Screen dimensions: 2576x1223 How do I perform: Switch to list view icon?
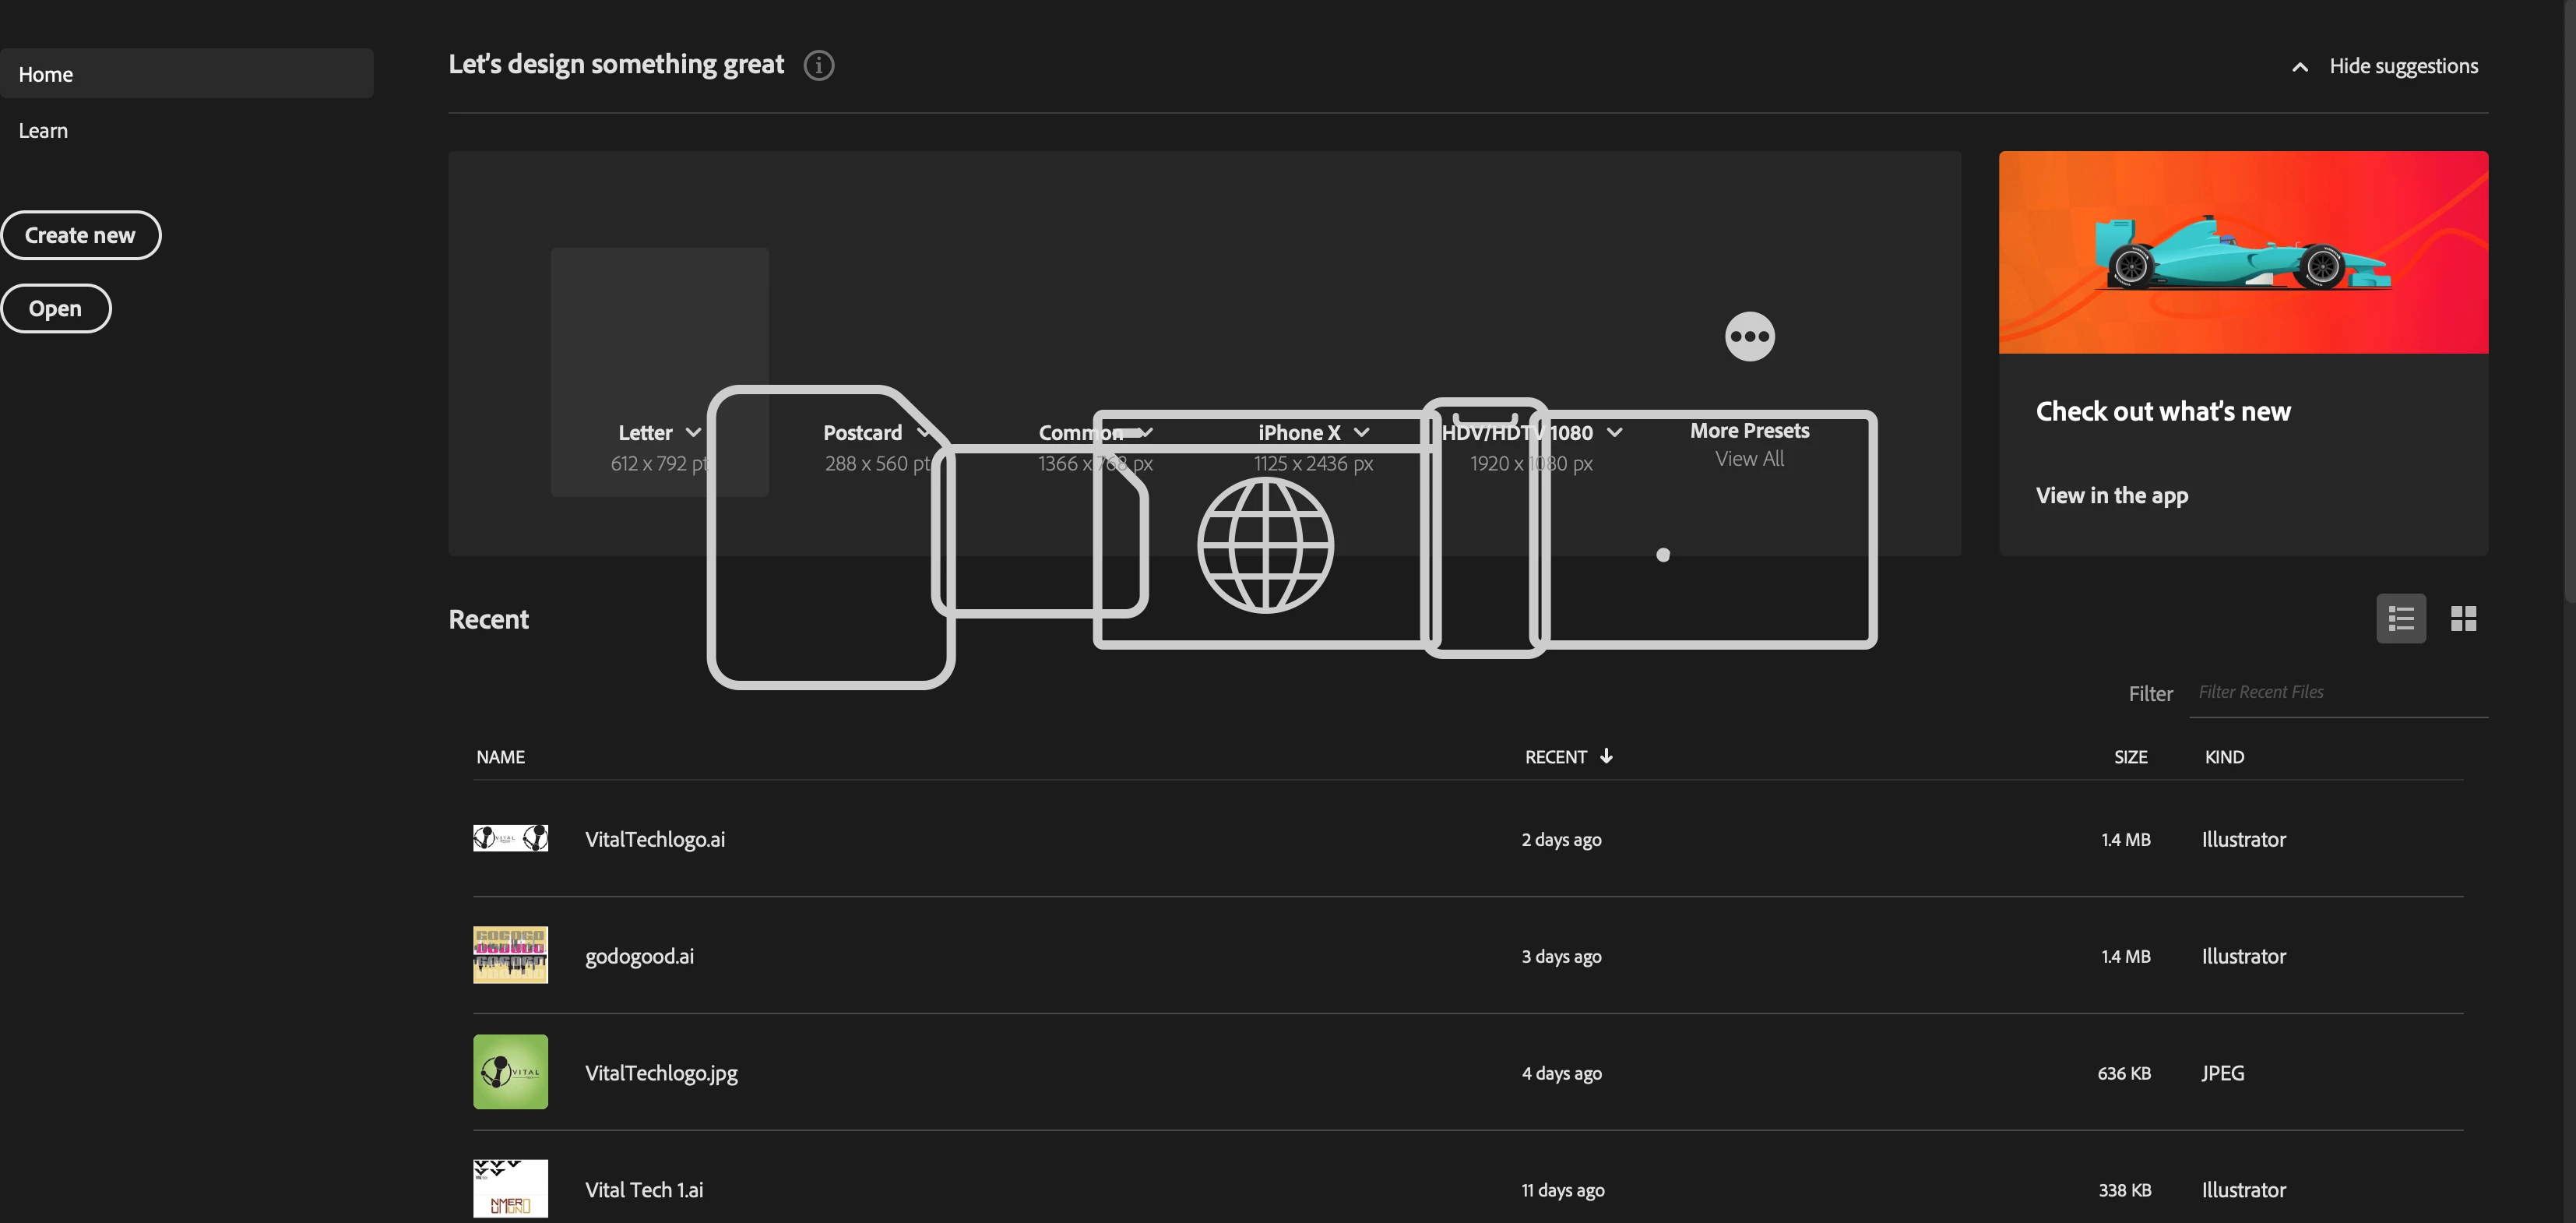point(2400,619)
